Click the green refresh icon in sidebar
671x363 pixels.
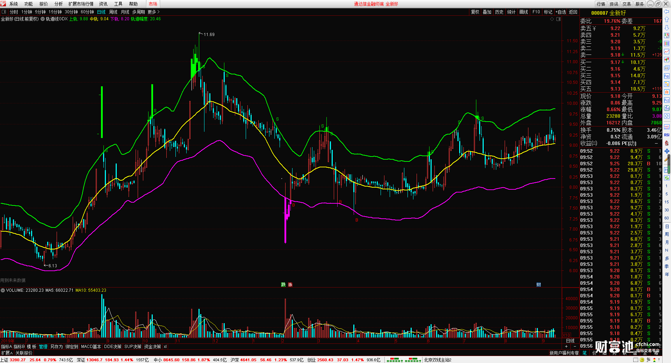667,178
